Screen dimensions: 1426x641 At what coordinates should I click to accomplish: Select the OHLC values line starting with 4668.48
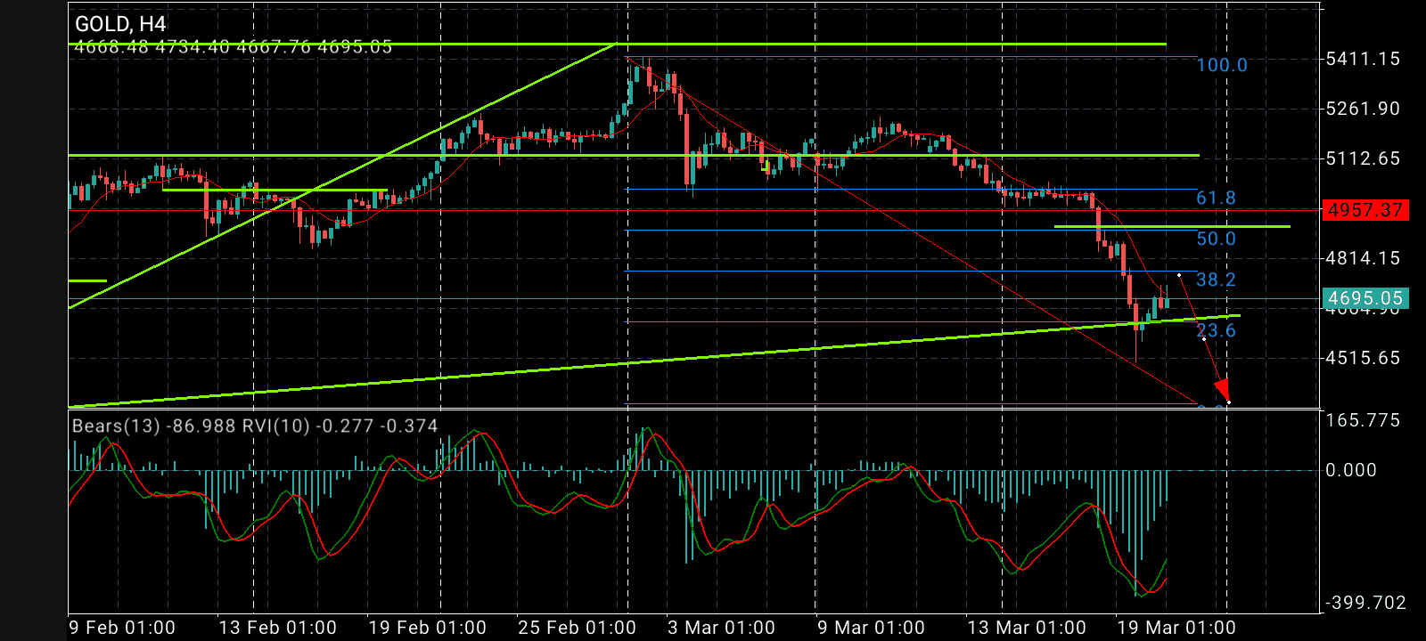coord(233,46)
